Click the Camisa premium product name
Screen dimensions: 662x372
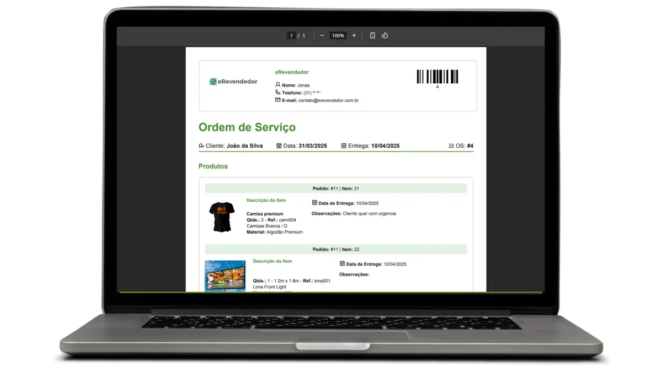coord(265,214)
